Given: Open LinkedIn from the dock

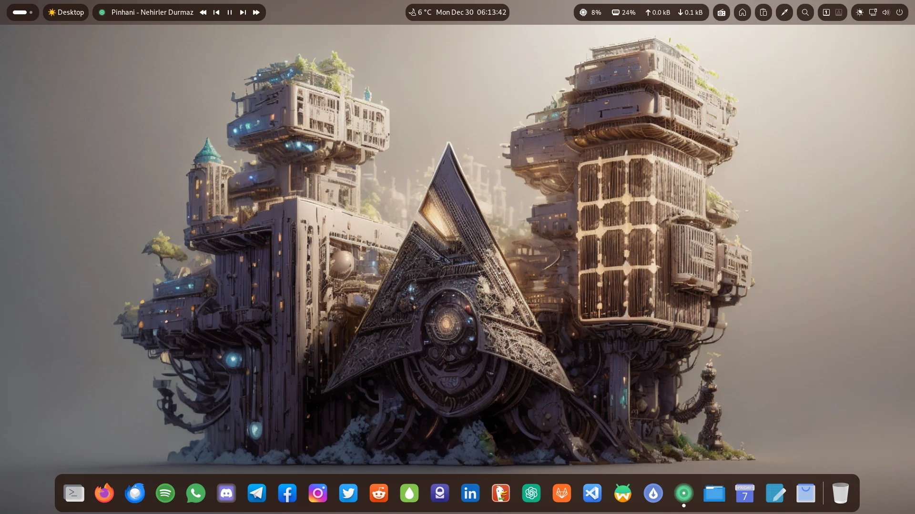Looking at the screenshot, I should (470, 493).
